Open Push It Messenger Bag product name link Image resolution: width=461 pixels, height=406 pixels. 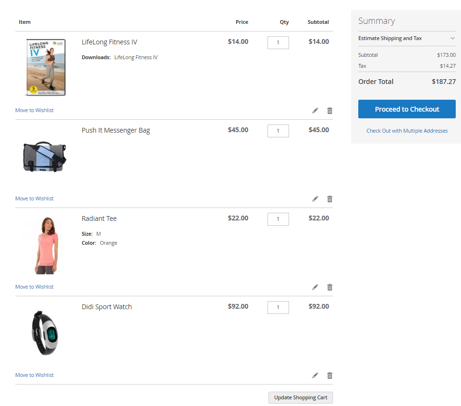tap(116, 130)
